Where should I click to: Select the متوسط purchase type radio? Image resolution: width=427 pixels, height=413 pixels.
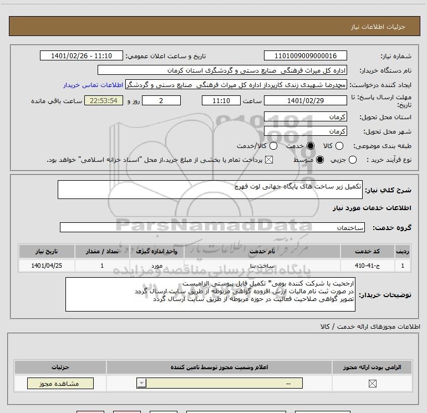coord(320,160)
